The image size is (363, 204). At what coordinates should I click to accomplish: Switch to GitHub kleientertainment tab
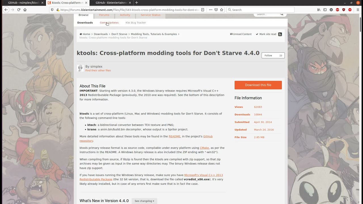[111, 3]
